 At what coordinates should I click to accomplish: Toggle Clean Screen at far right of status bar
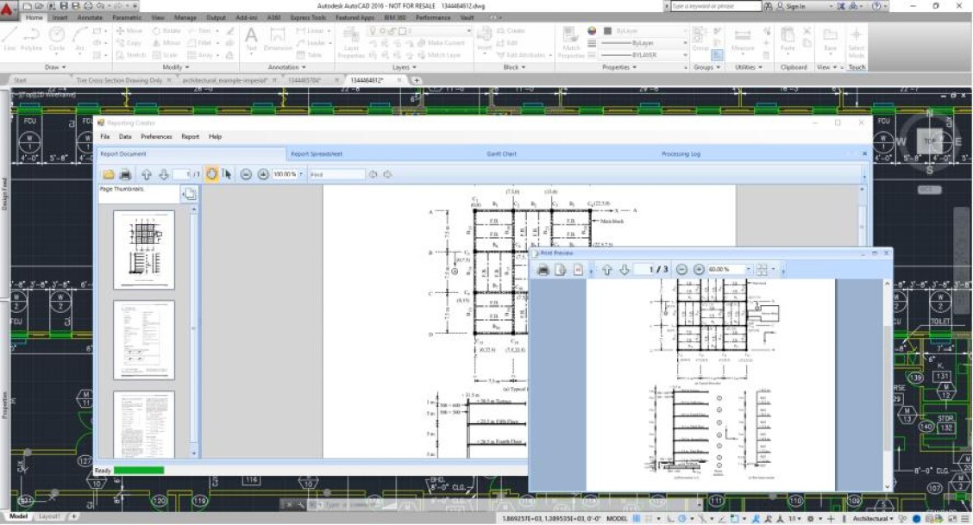point(953,518)
